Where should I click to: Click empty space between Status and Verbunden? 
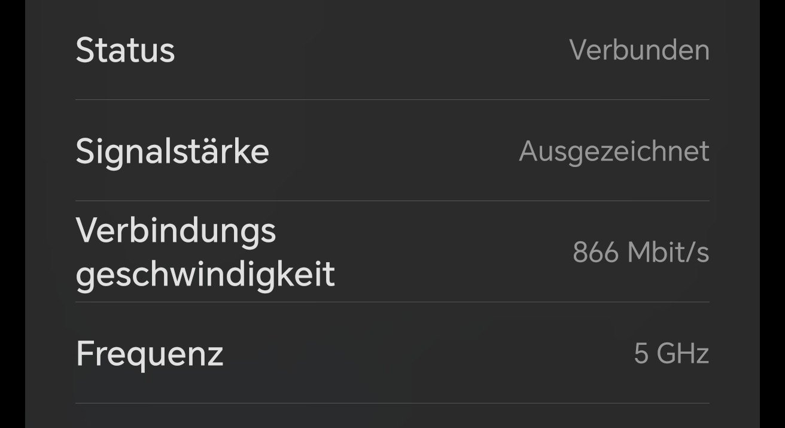click(371, 50)
